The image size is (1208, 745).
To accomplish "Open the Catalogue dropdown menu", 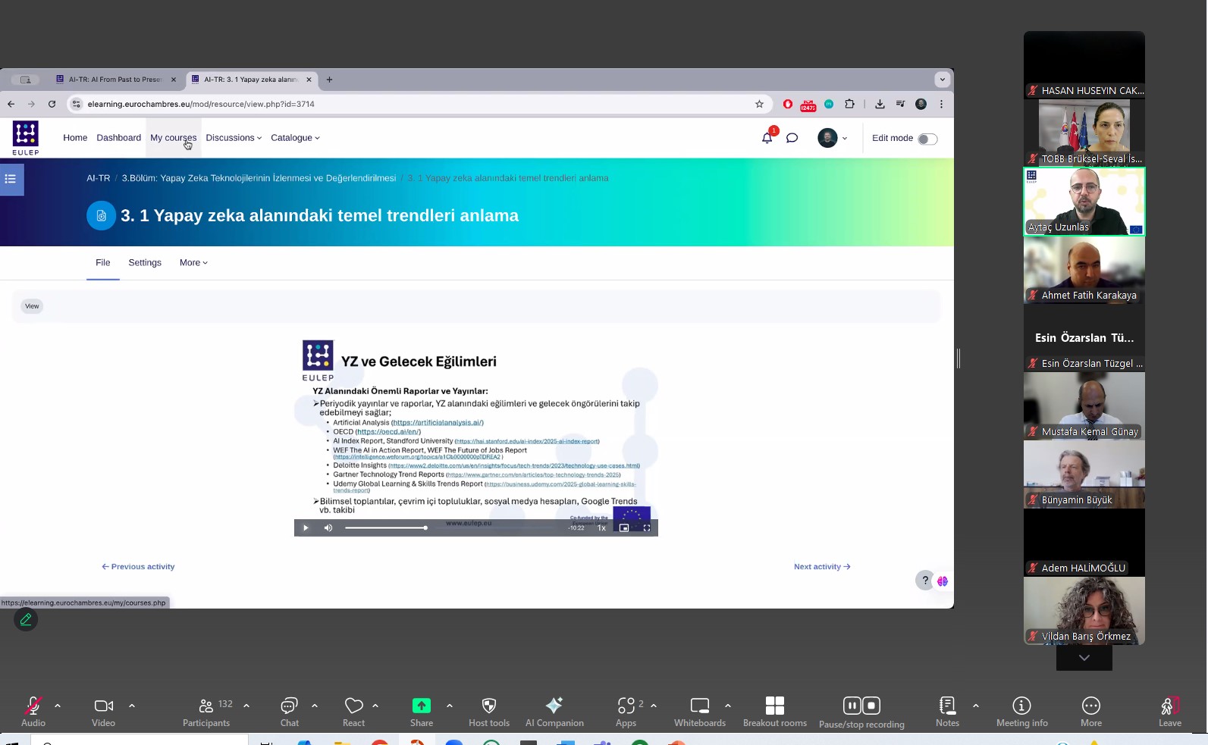I will coord(295,138).
